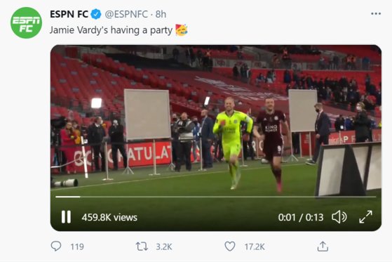Mute the video with speaker icon
392x262 pixels.
[339, 217]
